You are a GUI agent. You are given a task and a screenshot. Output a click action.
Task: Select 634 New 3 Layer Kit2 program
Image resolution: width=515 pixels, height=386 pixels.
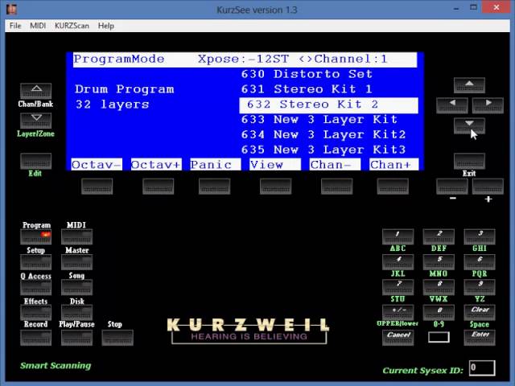point(323,134)
